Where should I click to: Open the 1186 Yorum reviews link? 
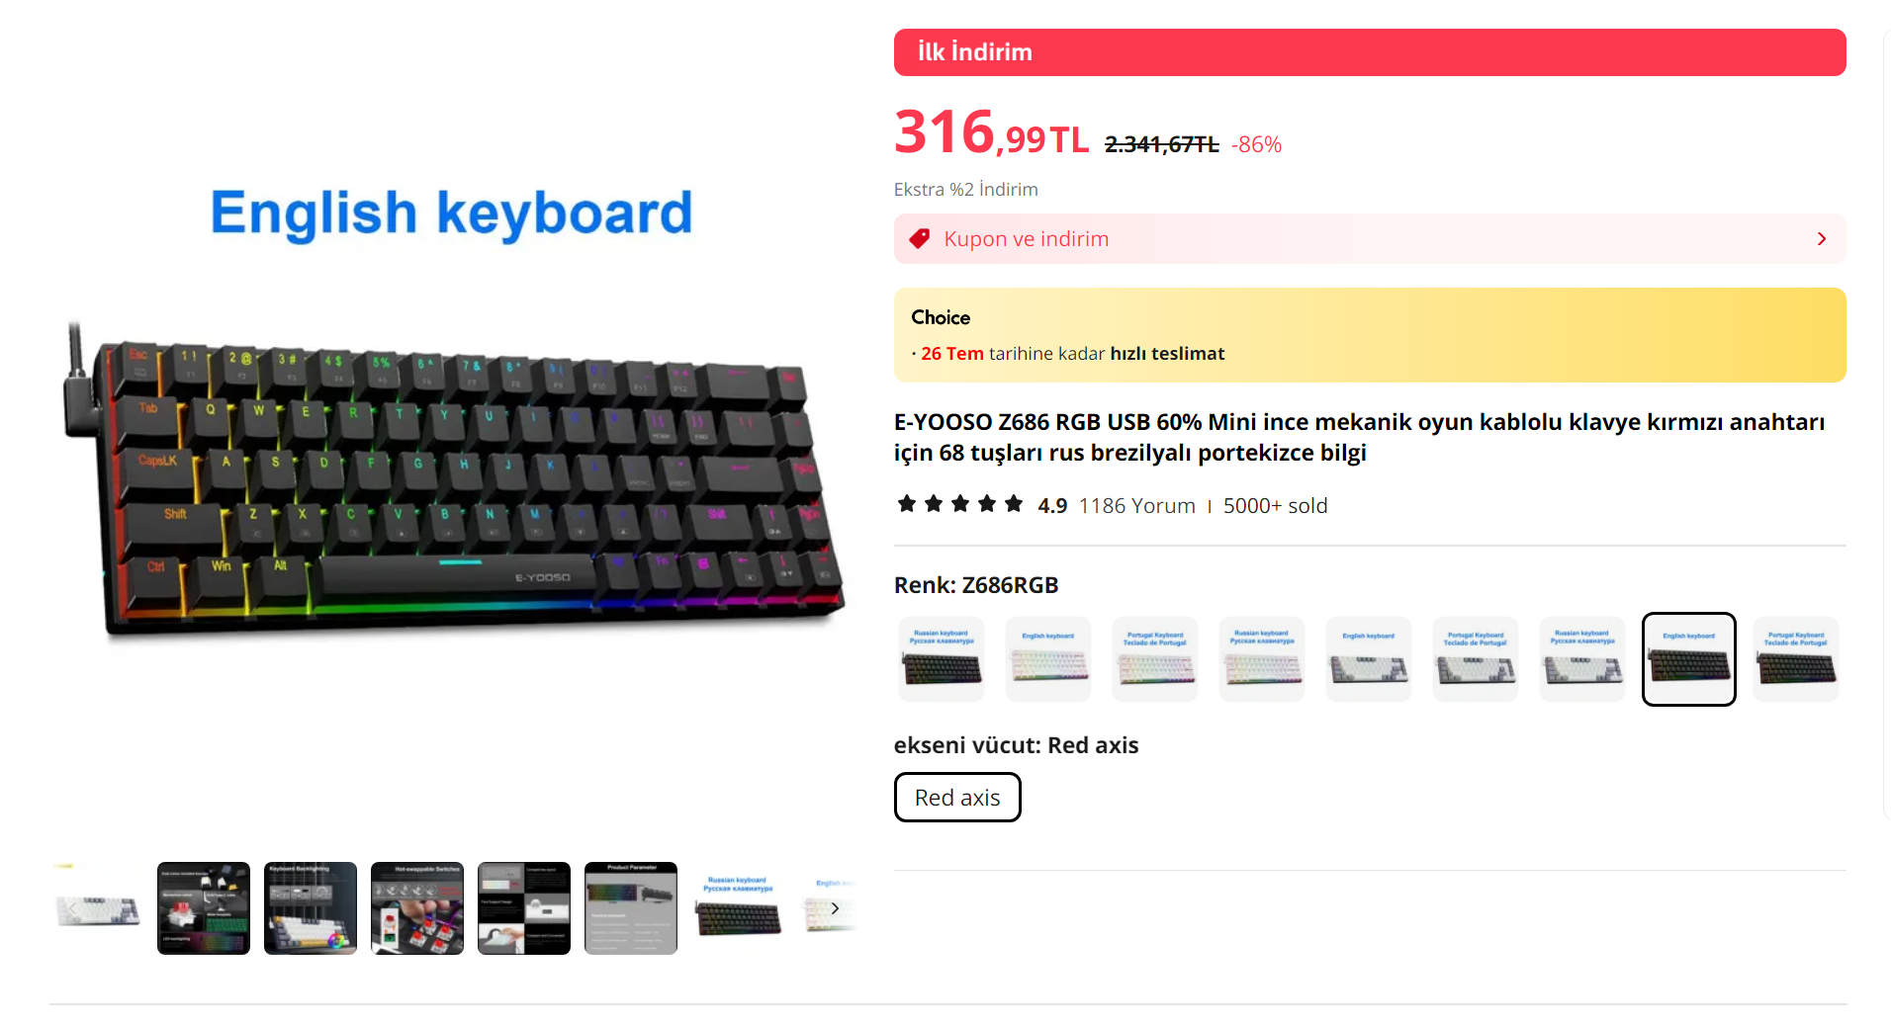pos(1136,505)
